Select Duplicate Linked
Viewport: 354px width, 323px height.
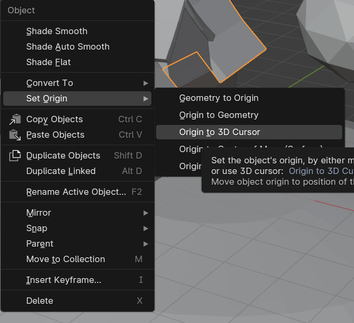click(77, 171)
